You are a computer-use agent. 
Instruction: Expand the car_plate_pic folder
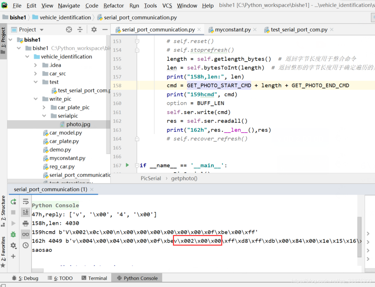tap(44, 108)
